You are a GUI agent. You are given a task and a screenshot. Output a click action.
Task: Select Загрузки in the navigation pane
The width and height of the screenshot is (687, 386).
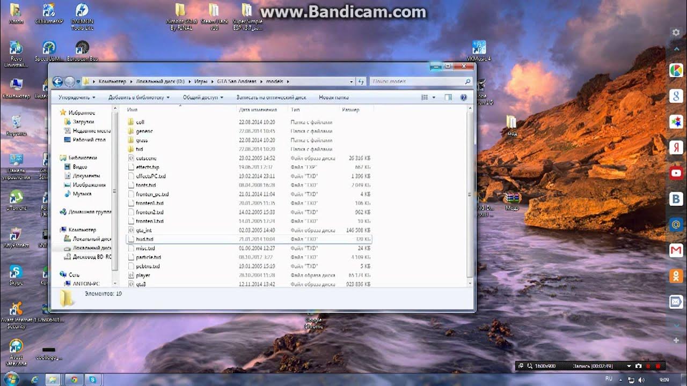(x=79, y=122)
